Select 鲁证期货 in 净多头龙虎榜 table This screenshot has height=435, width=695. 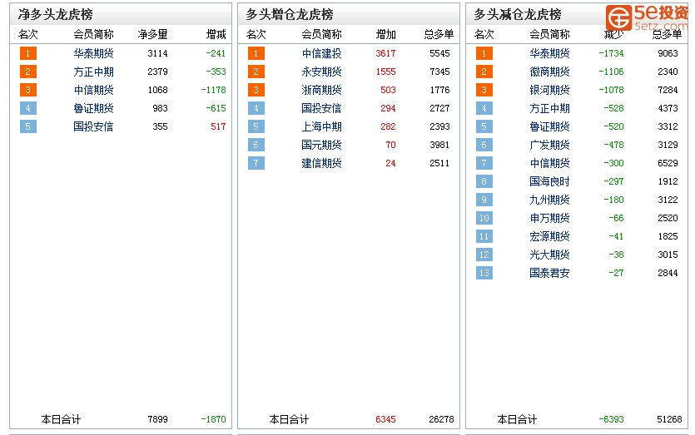93,108
